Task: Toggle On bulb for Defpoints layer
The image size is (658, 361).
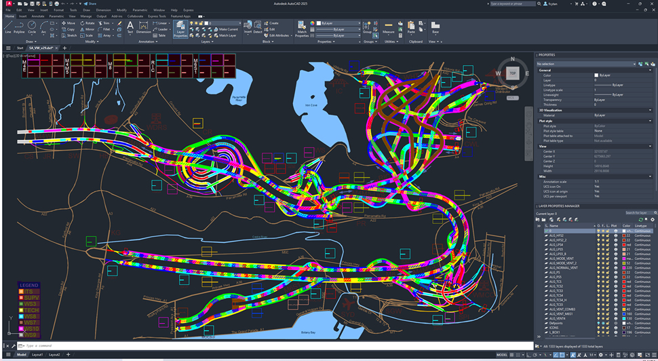Action: point(598,323)
